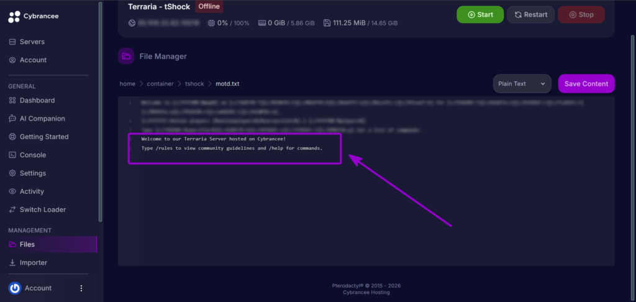Click the Importer download icon

(x=12, y=263)
